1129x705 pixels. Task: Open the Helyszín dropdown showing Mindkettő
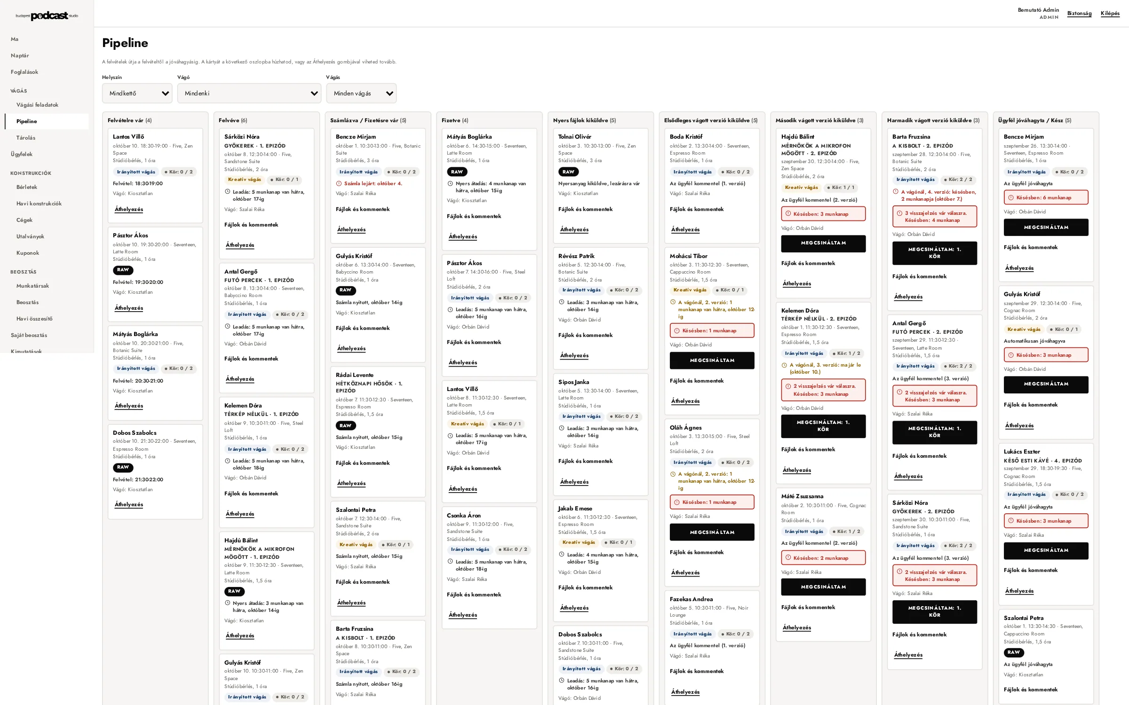[137, 94]
